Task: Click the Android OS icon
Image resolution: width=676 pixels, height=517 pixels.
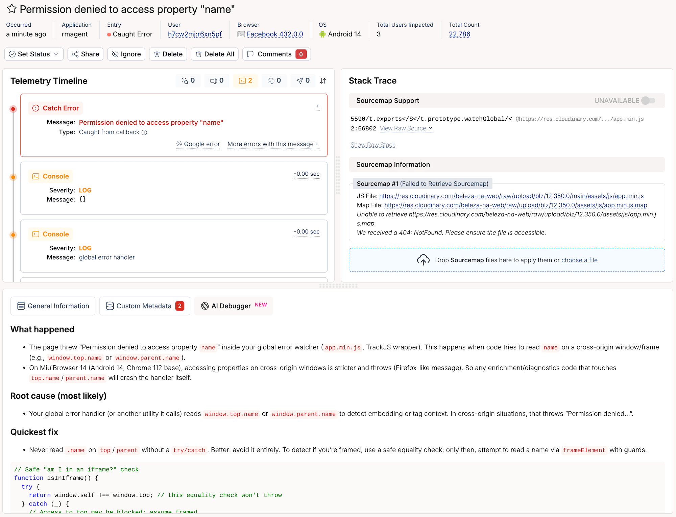Action: point(322,34)
